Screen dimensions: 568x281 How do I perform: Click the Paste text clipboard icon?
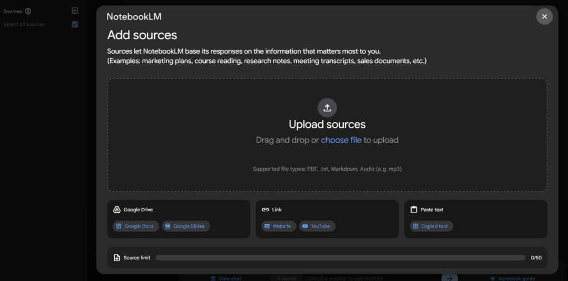click(x=414, y=210)
